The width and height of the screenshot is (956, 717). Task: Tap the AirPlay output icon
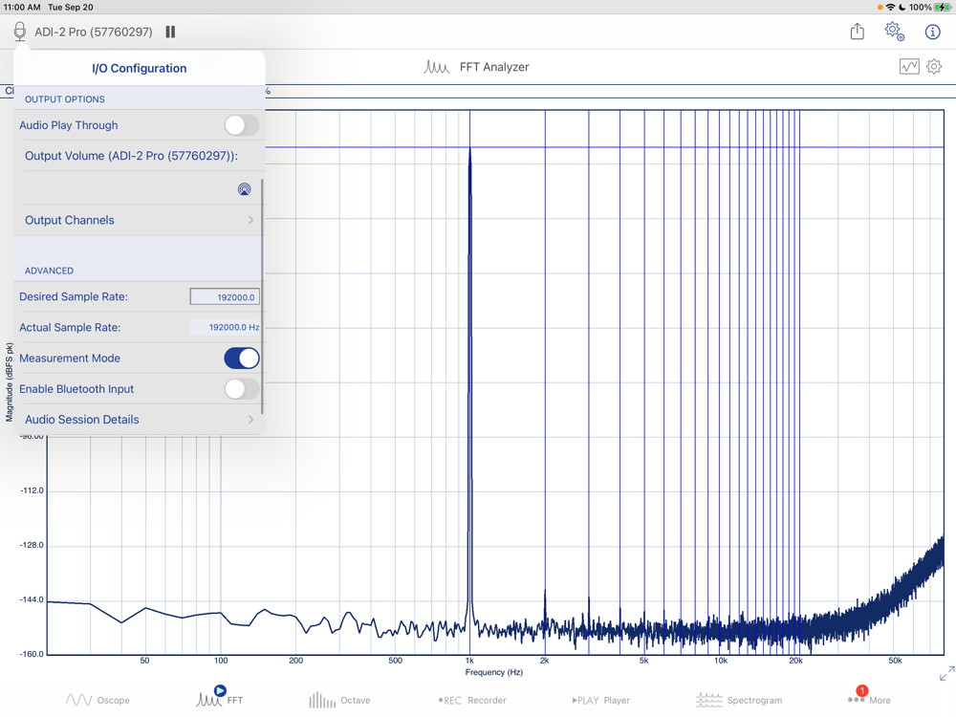click(244, 189)
